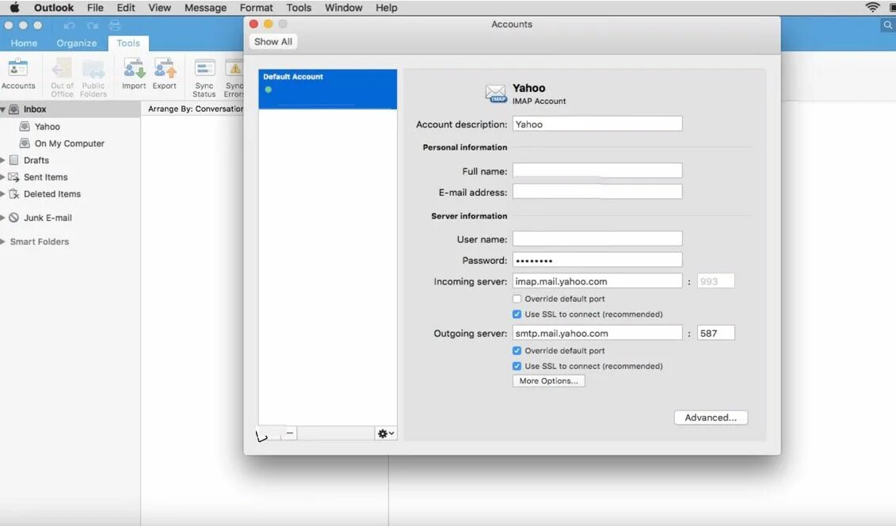Select On My Computer inbox subfolder
896x526 pixels.
click(69, 143)
